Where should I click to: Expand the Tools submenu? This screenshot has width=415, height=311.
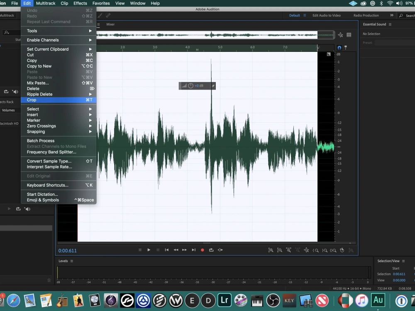(59, 31)
